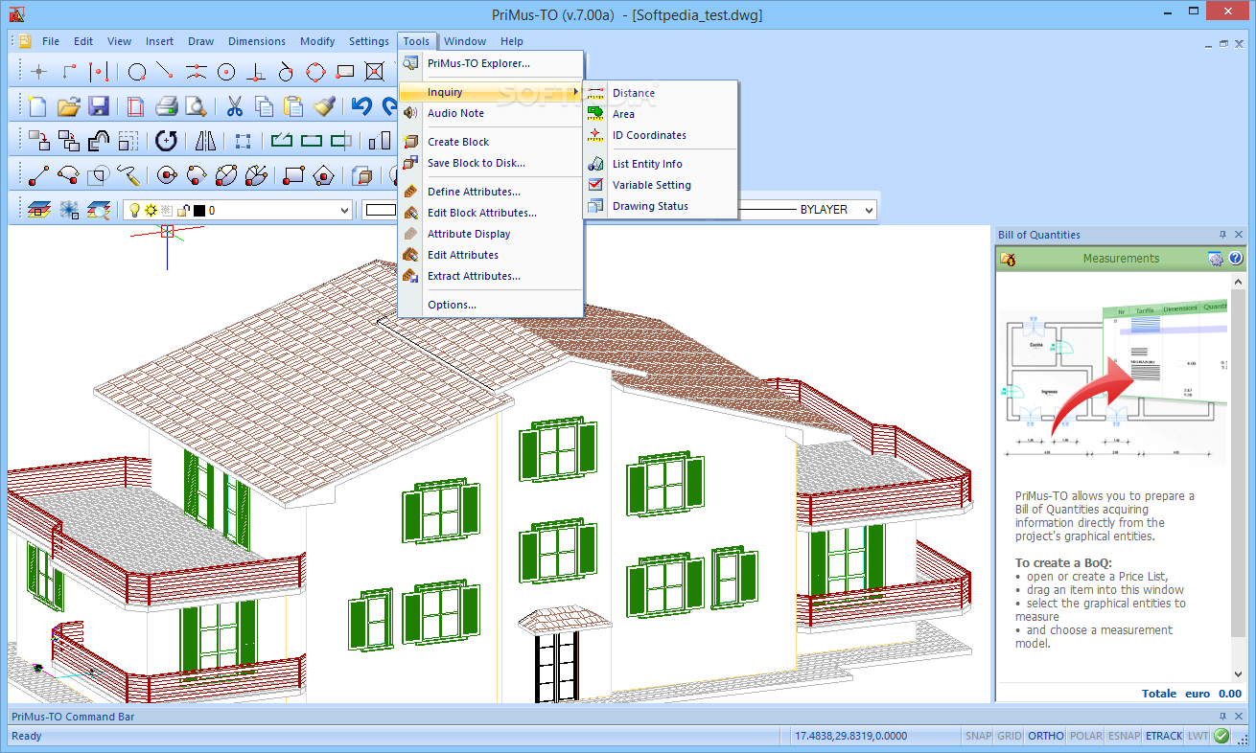The image size is (1256, 753).
Task: Click the Measurements help question icon
Action: (1235, 258)
